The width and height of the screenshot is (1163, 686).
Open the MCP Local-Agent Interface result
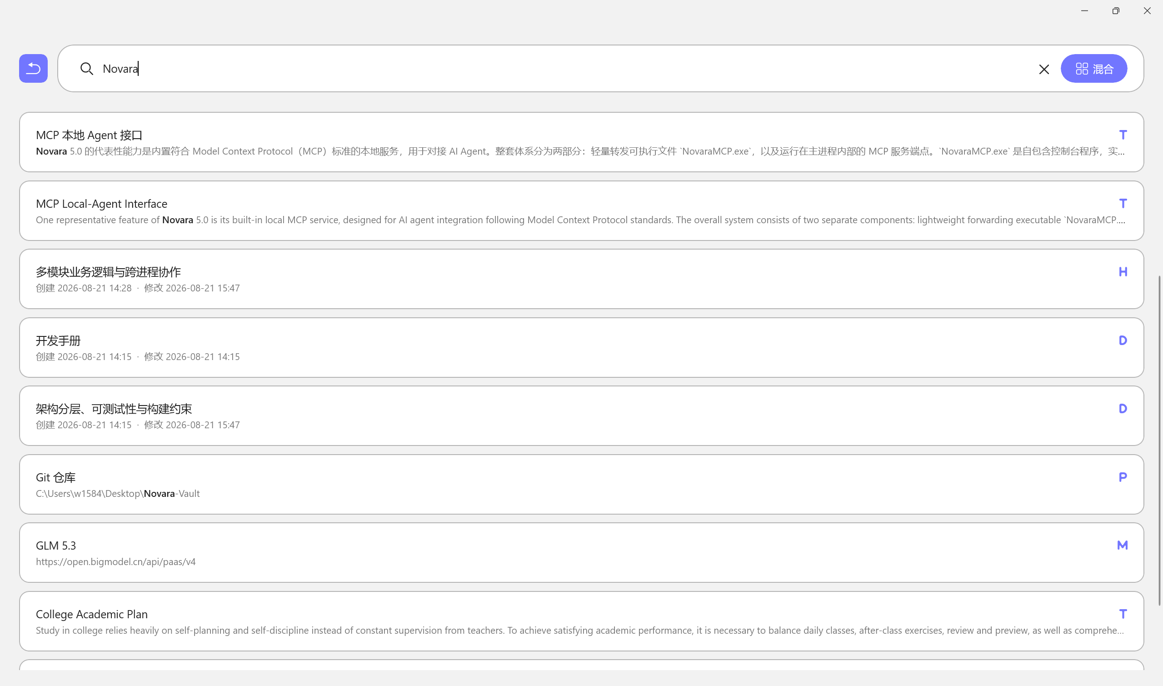(581, 211)
